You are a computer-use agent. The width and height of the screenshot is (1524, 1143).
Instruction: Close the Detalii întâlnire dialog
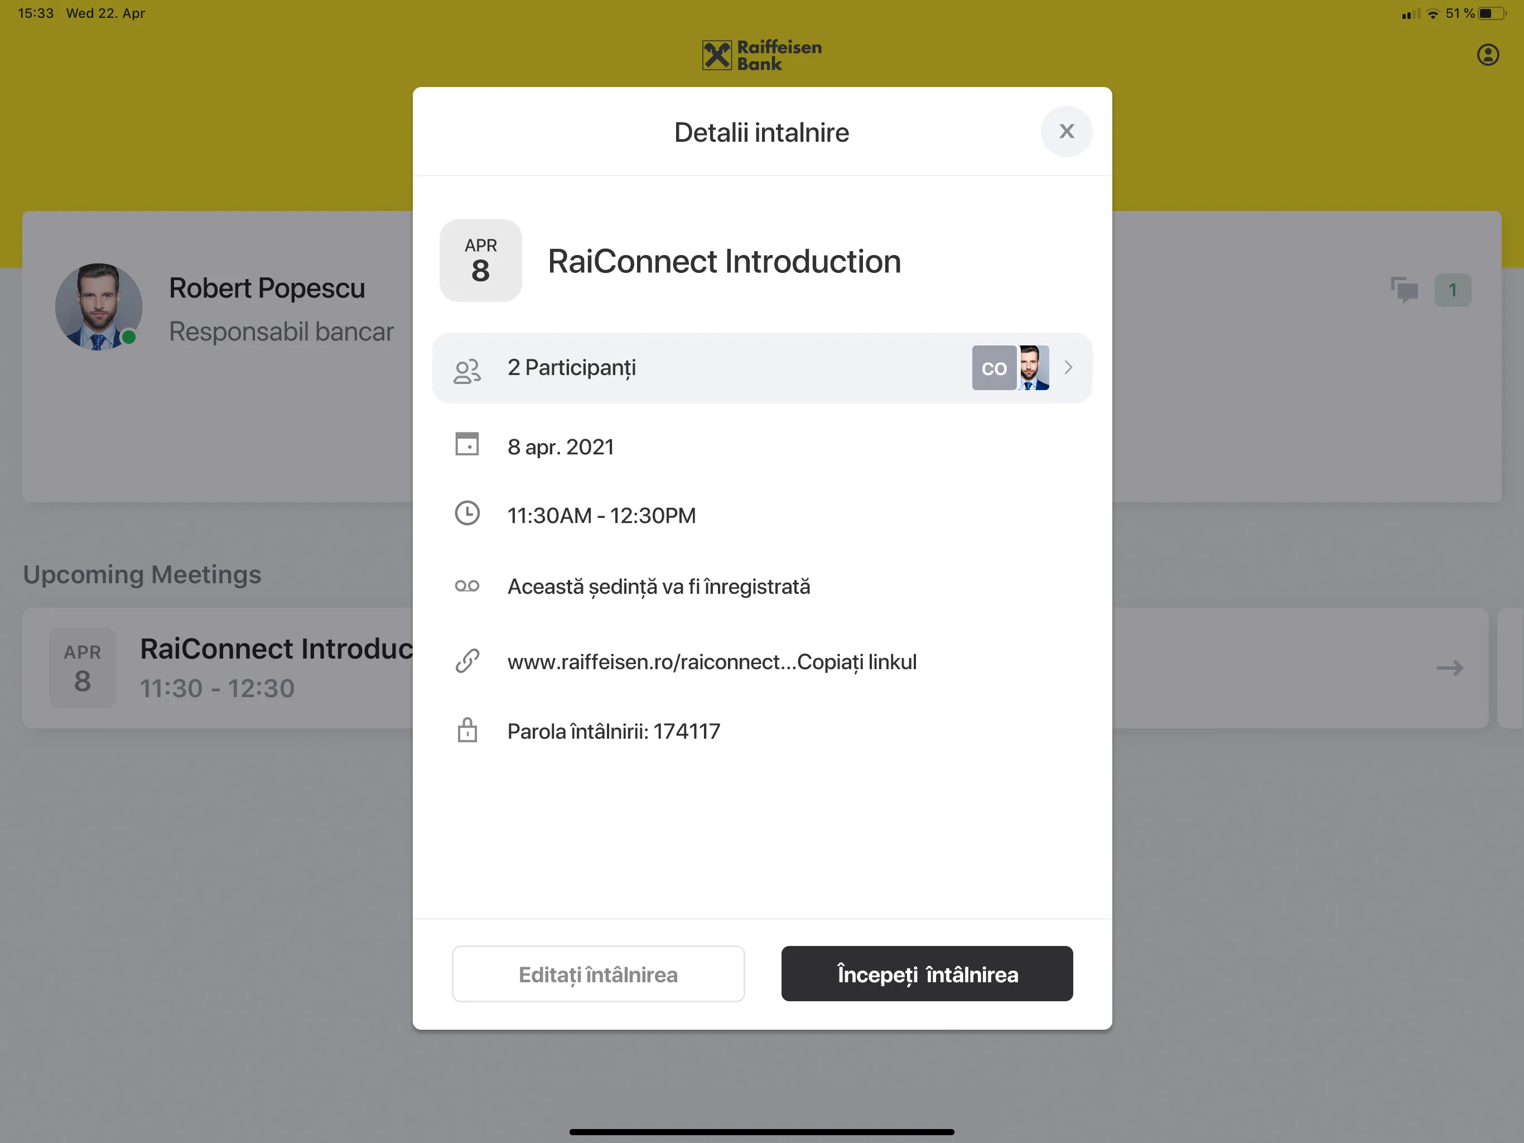click(x=1065, y=131)
